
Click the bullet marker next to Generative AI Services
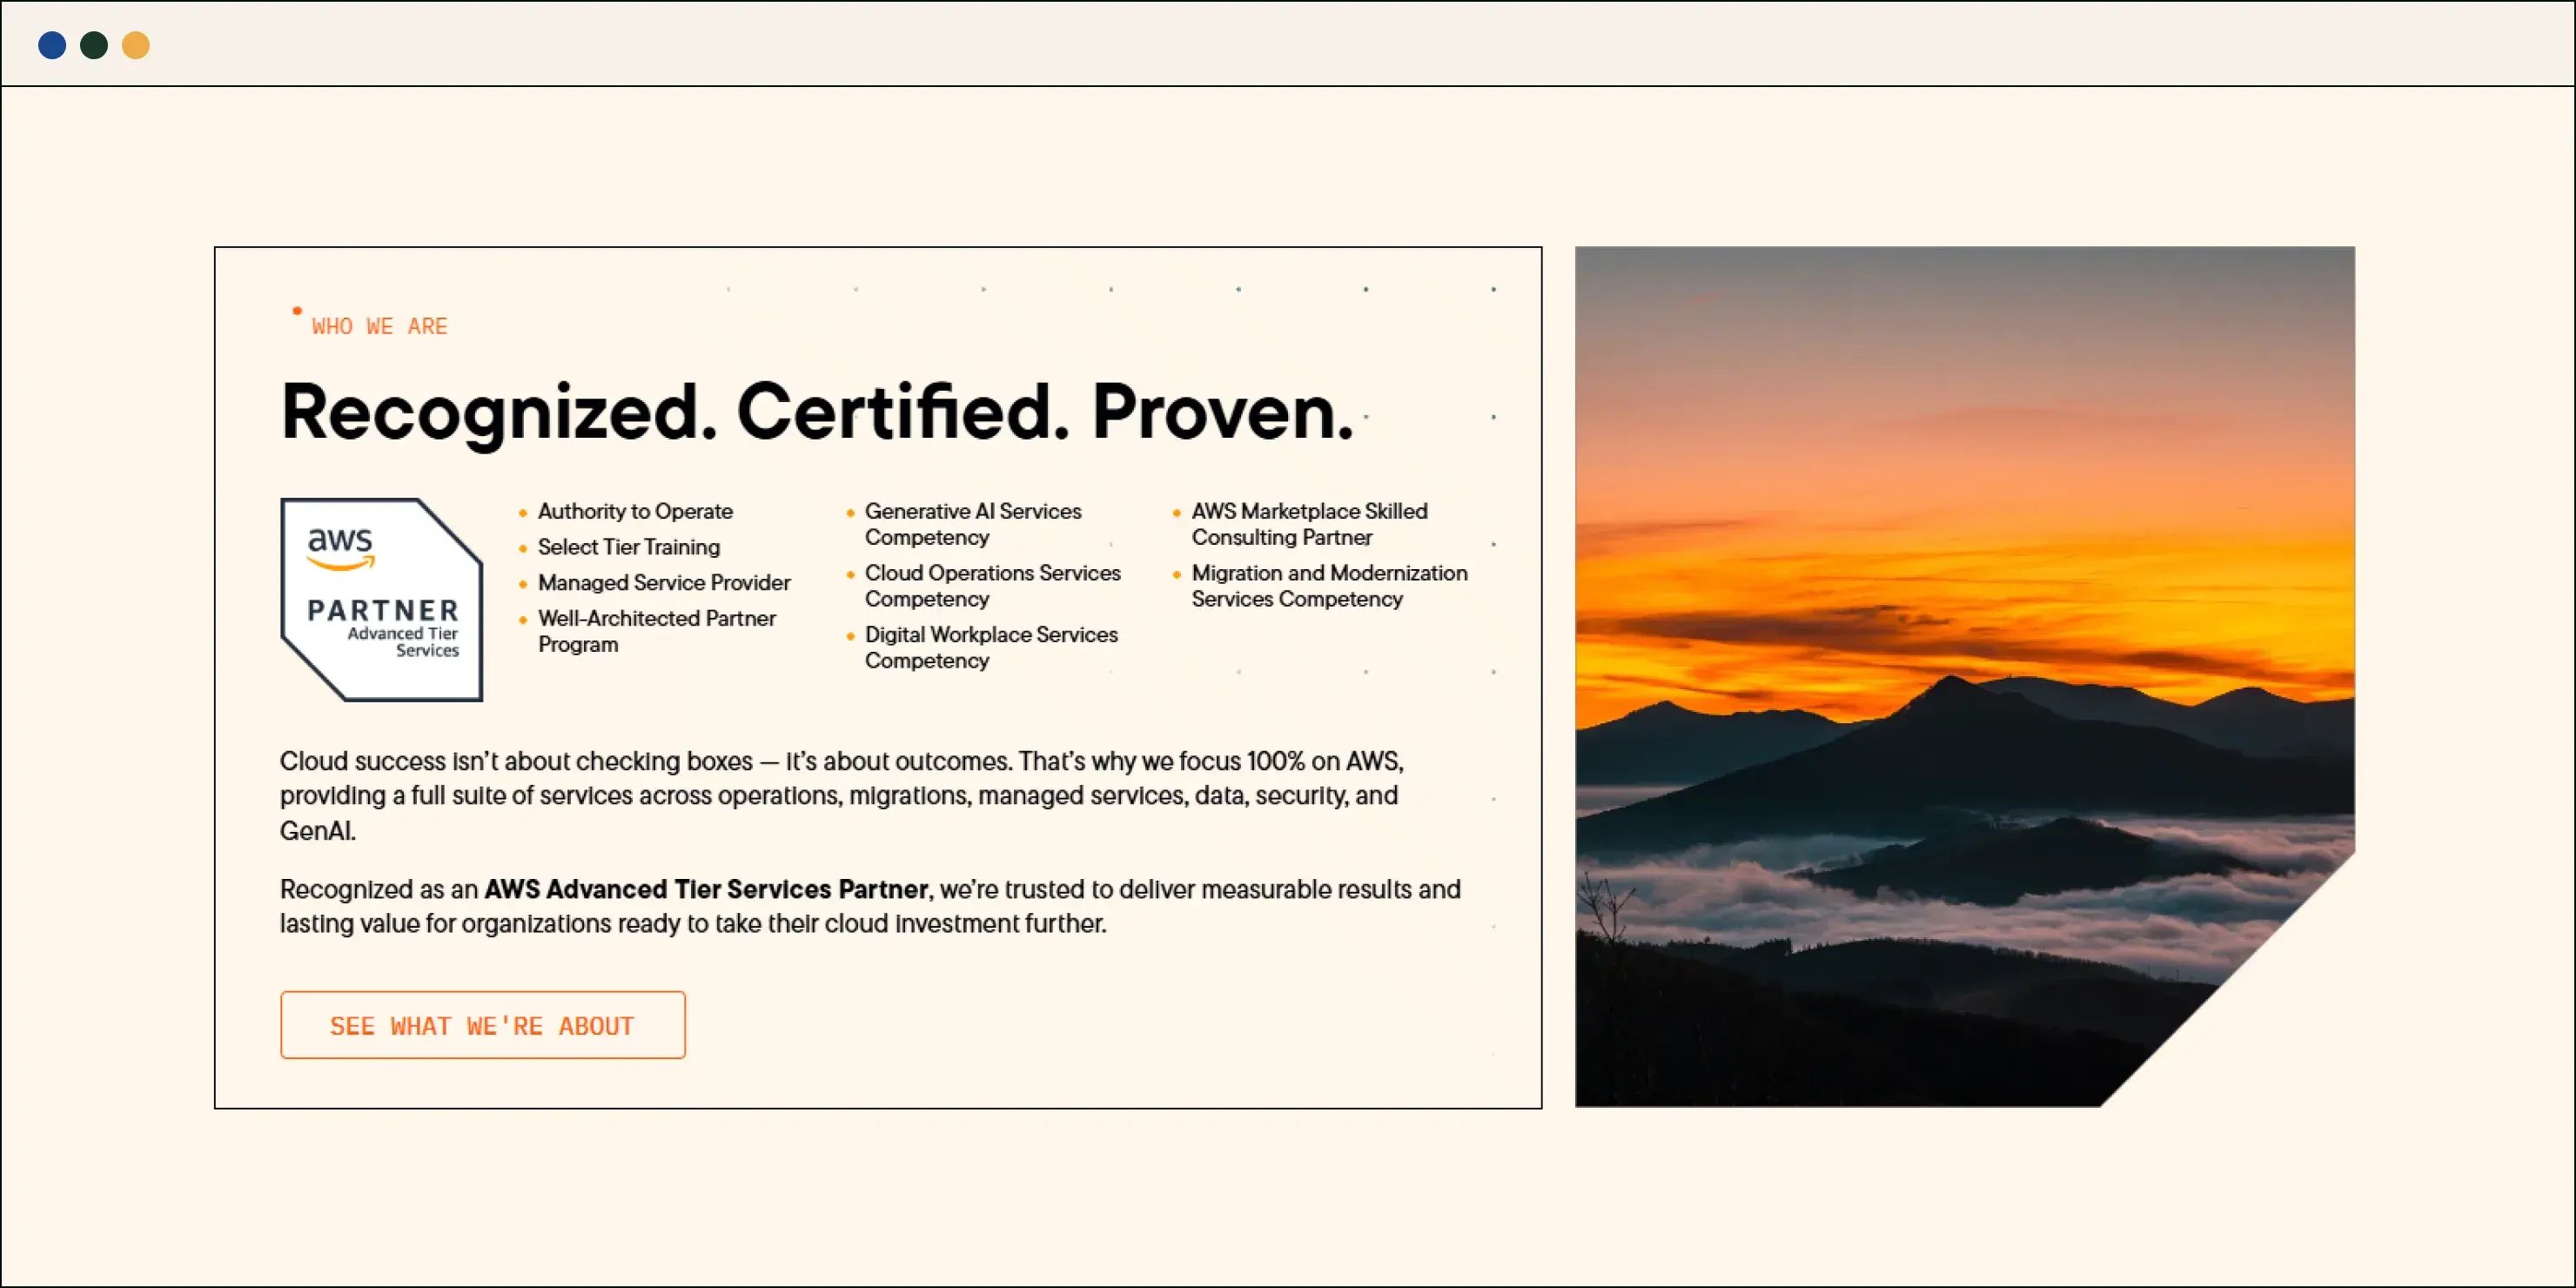(851, 513)
